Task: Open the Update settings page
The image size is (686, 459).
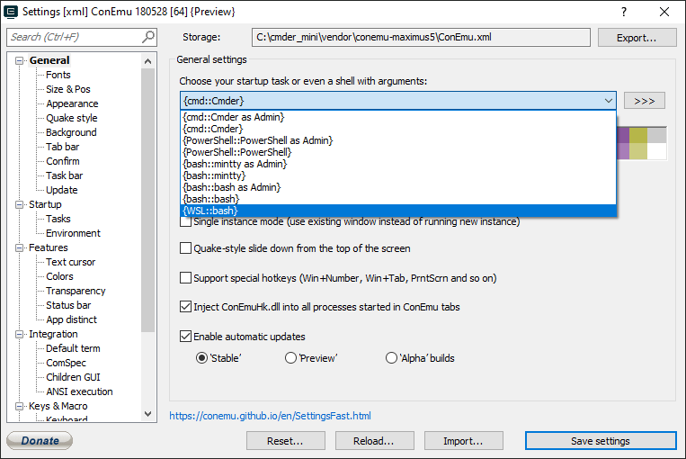Action: tap(62, 190)
